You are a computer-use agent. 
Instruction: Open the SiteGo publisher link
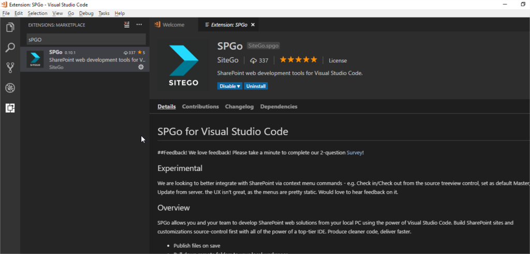pos(228,60)
